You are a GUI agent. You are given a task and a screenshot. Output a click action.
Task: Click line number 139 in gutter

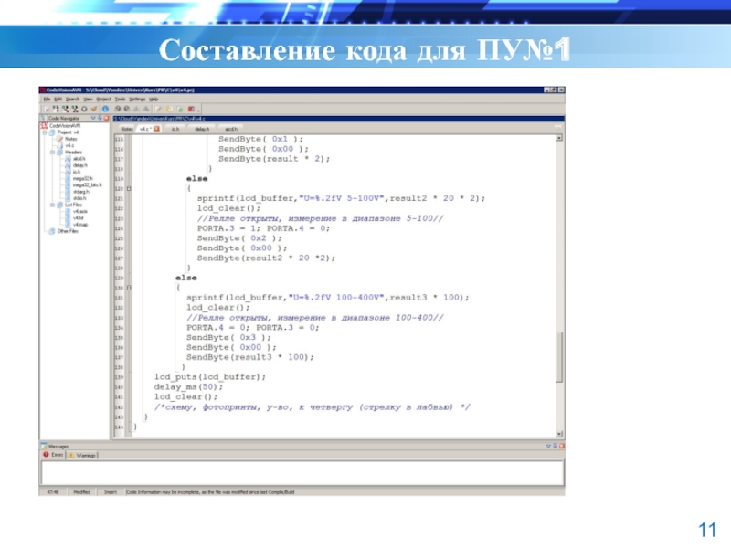(x=119, y=377)
